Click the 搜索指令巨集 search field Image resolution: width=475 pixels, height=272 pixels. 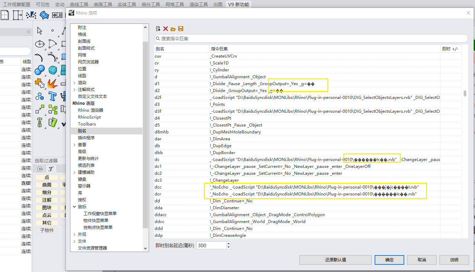tap(310, 39)
